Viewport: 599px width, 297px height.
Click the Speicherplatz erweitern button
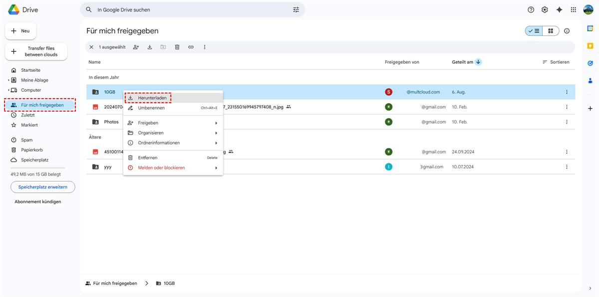click(x=43, y=187)
